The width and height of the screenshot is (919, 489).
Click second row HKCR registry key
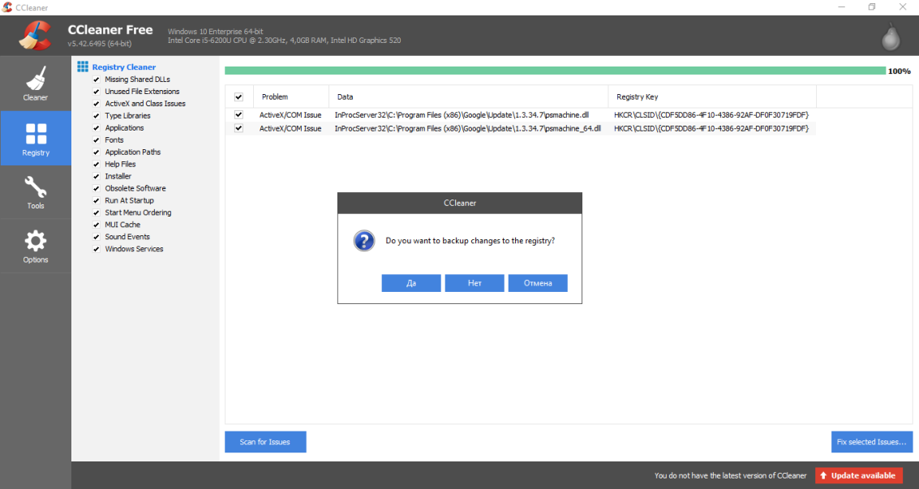tap(711, 129)
